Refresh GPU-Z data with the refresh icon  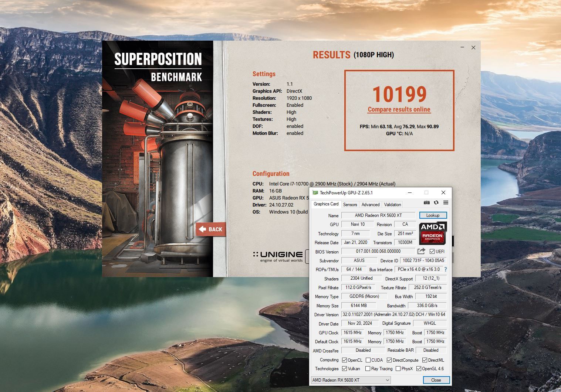(x=436, y=202)
